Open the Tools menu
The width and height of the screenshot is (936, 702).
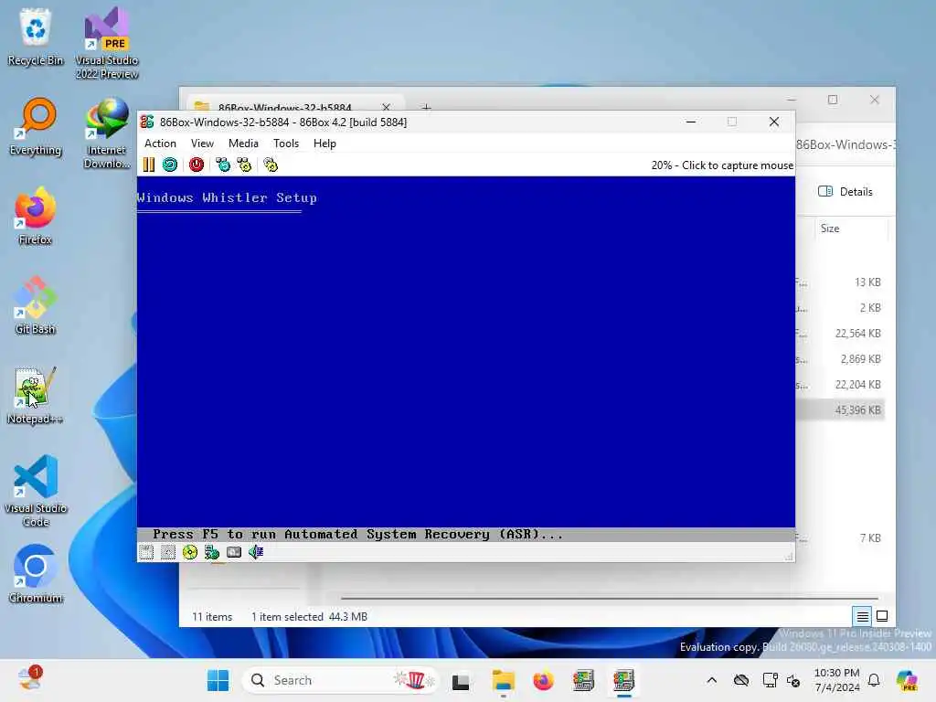[286, 144]
